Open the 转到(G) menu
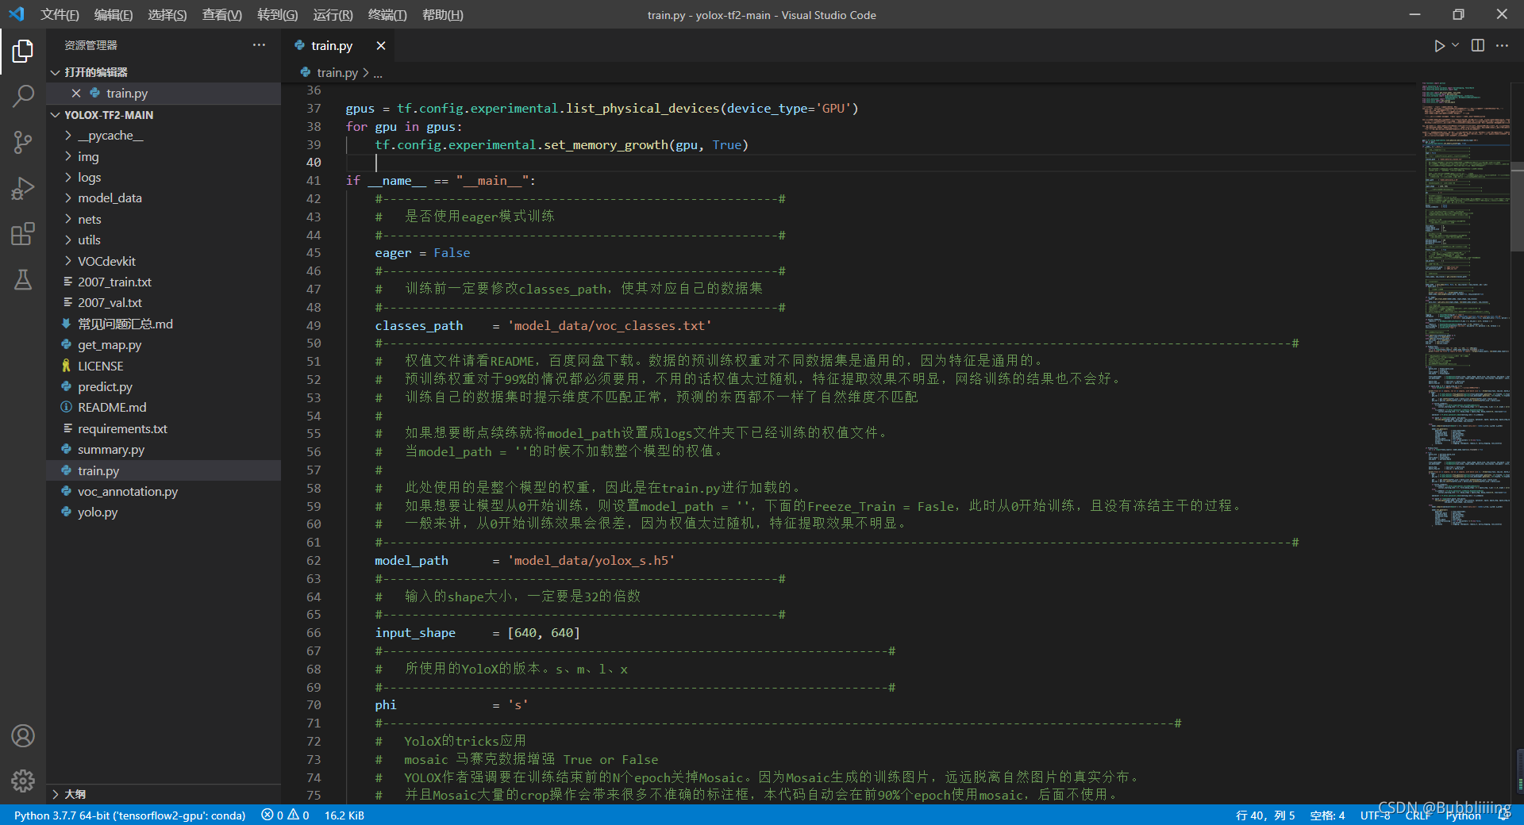The height and width of the screenshot is (825, 1524). pyautogui.click(x=278, y=15)
